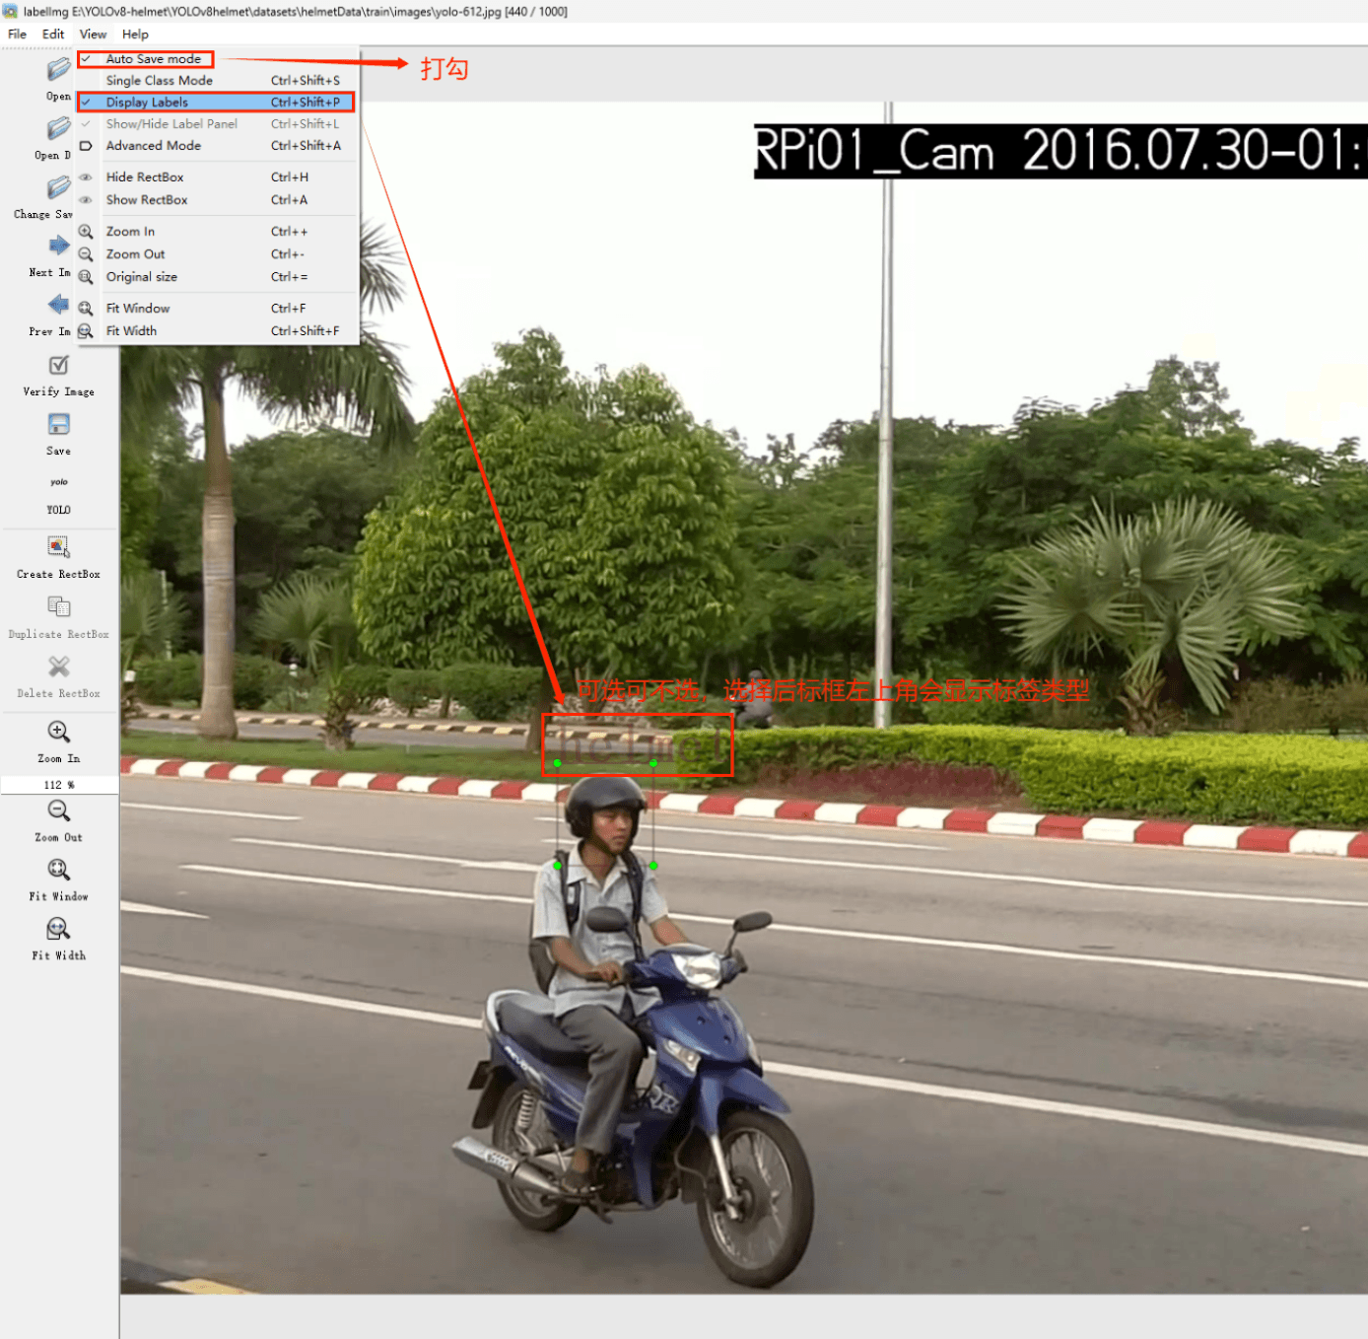Click the 112% zoom level field

[x=58, y=785]
